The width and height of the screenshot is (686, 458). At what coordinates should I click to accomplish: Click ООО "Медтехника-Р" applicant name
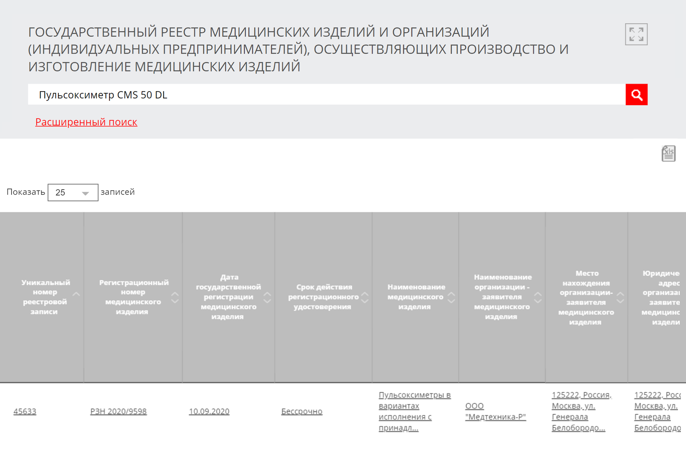pyautogui.click(x=495, y=411)
